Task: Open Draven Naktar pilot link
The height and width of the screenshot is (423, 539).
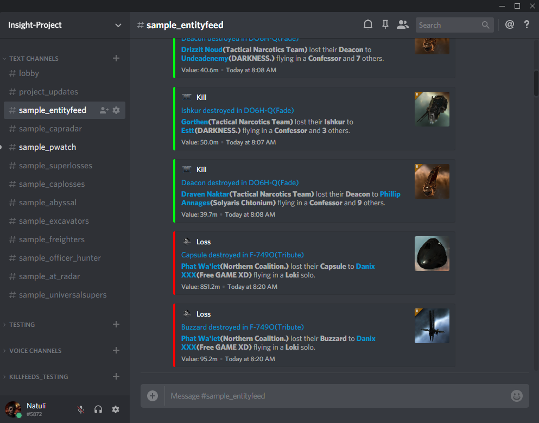Action: (x=205, y=194)
